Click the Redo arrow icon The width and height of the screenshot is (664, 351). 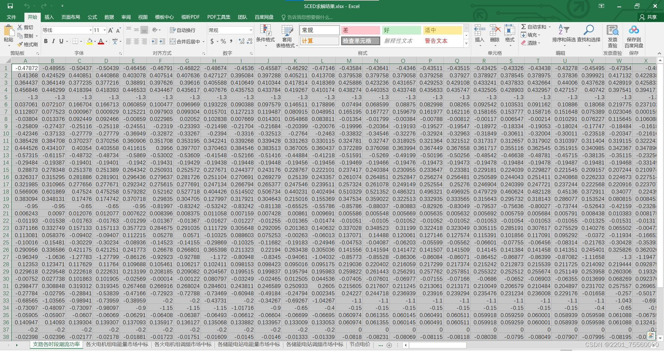(x=44, y=6)
